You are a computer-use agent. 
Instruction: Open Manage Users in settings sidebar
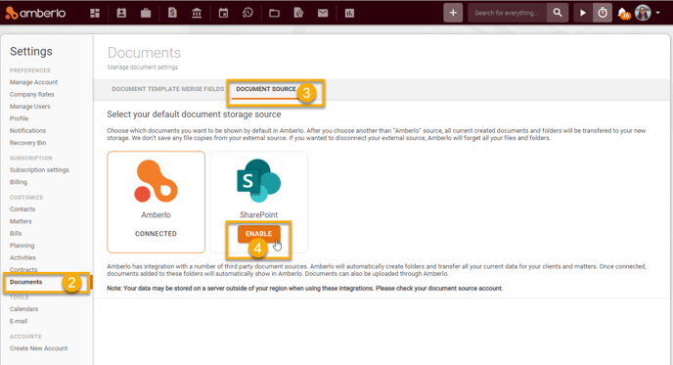pos(30,107)
